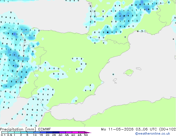Pick the 40–45 mm magenta legend swatch
Image resolution: width=176 pixels, height=136 pixels.
pos(75,132)
